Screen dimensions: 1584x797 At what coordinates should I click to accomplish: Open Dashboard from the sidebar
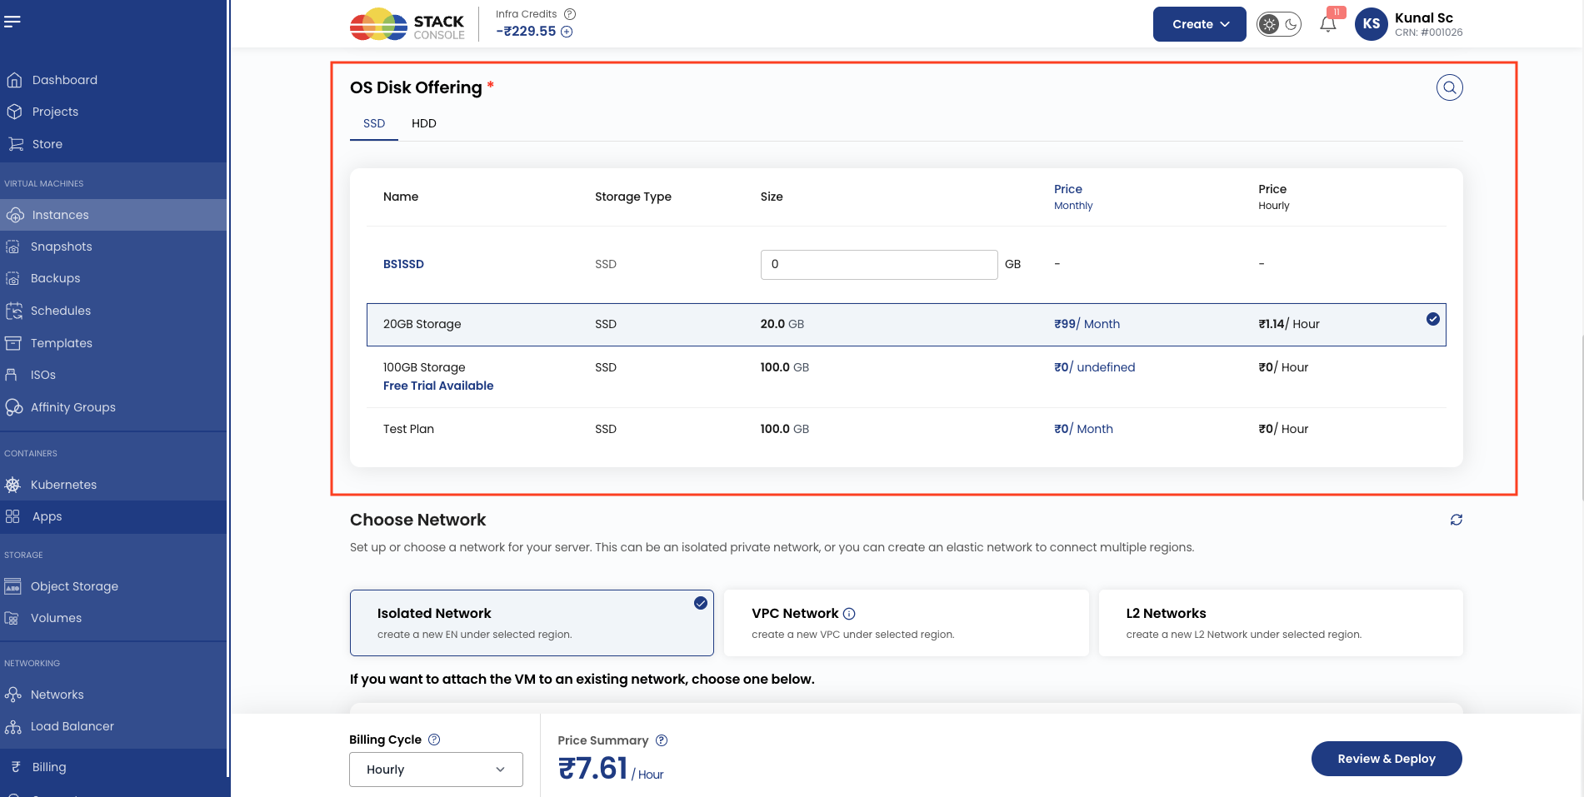tap(64, 80)
